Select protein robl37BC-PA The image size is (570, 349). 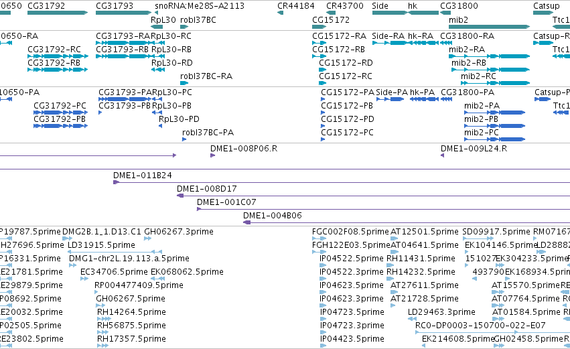[x=208, y=133]
